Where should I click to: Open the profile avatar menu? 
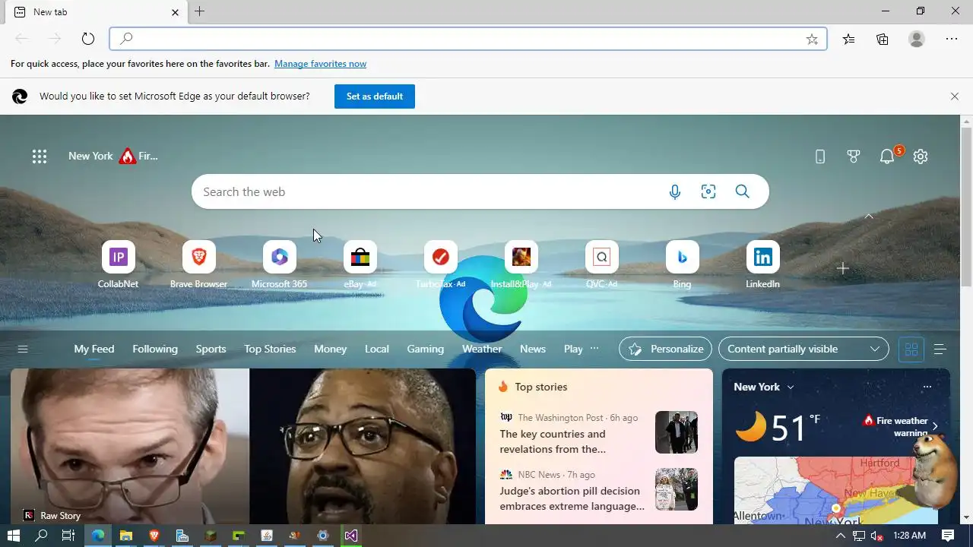pos(917,39)
